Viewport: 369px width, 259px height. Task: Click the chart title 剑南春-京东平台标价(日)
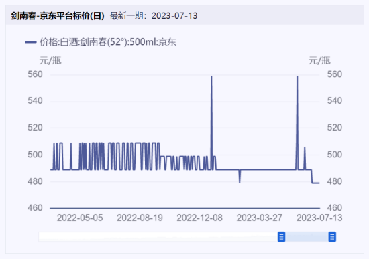tap(58, 16)
